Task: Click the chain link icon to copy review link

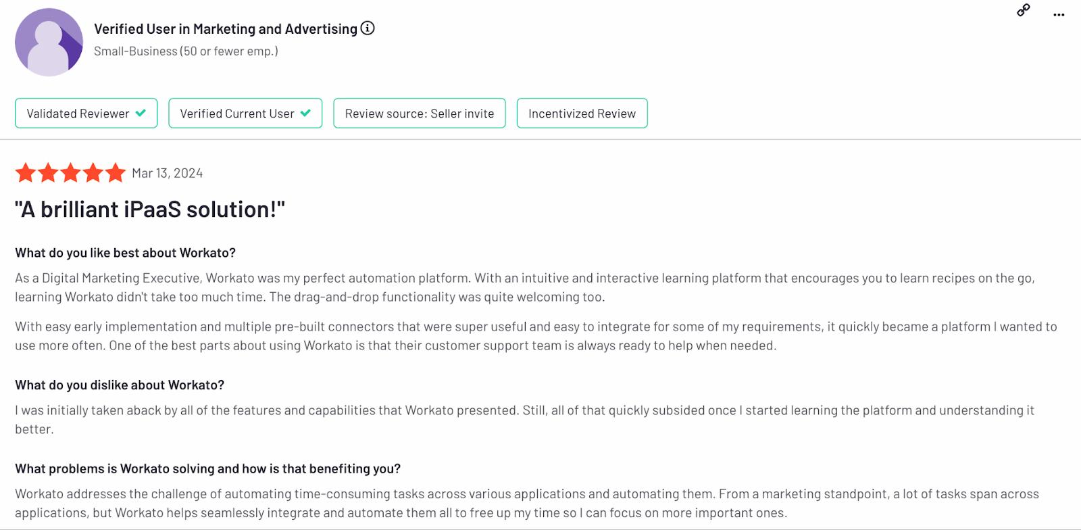Action: [1024, 10]
